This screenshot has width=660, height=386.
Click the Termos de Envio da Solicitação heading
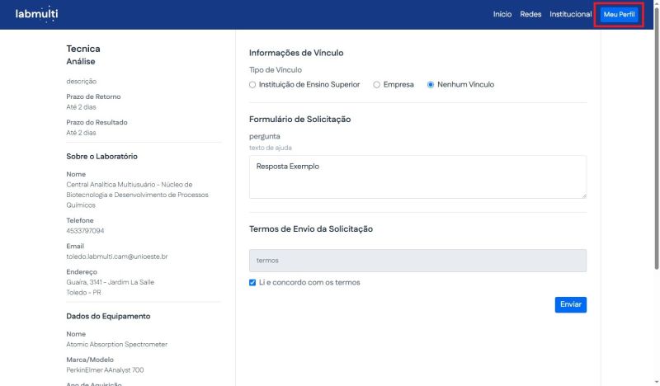(x=310, y=228)
